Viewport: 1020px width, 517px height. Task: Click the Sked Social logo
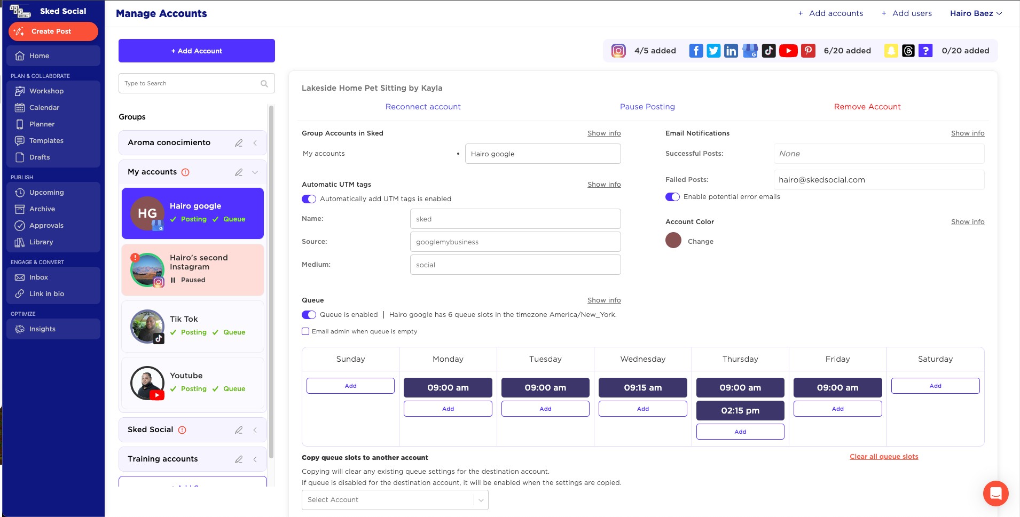click(20, 11)
